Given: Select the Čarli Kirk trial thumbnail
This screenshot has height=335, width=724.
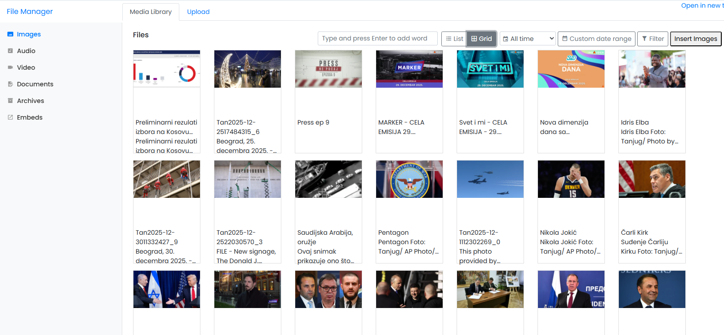Looking at the screenshot, I should pos(652,179).
